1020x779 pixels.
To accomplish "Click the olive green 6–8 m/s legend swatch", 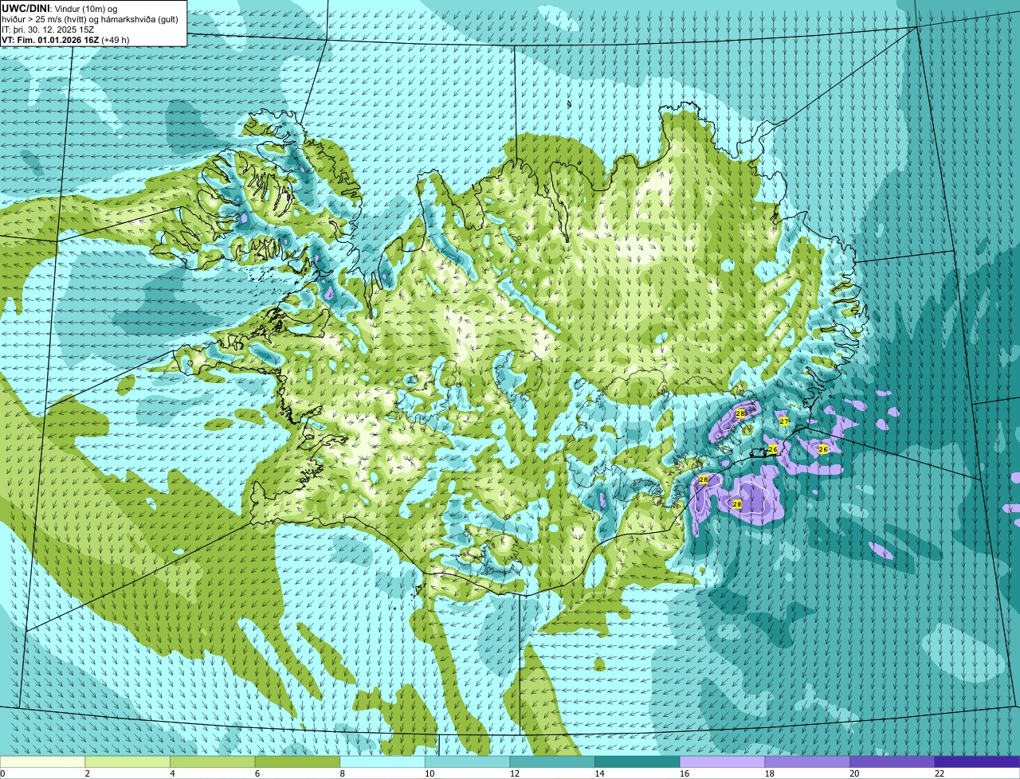I will pyautogui.click(x=297, y=761).
